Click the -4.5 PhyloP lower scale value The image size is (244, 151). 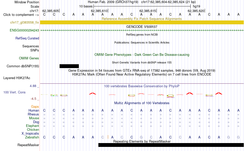(x=33, y=99)
